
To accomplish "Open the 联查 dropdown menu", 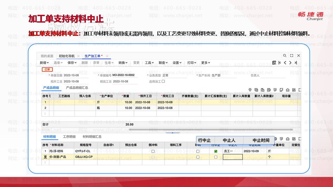I will (163, 63).
